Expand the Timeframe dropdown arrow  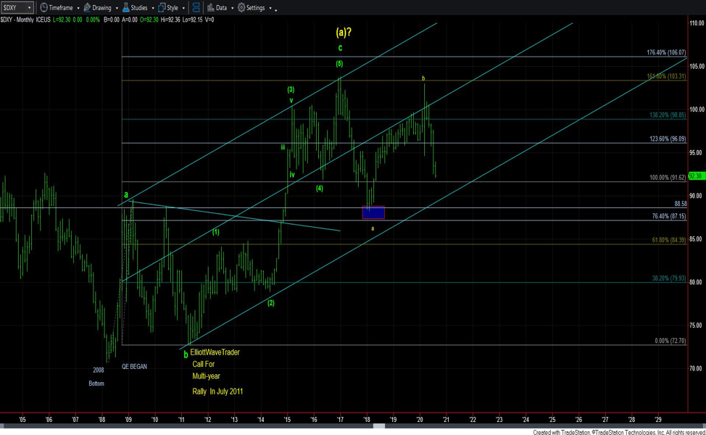77,9
